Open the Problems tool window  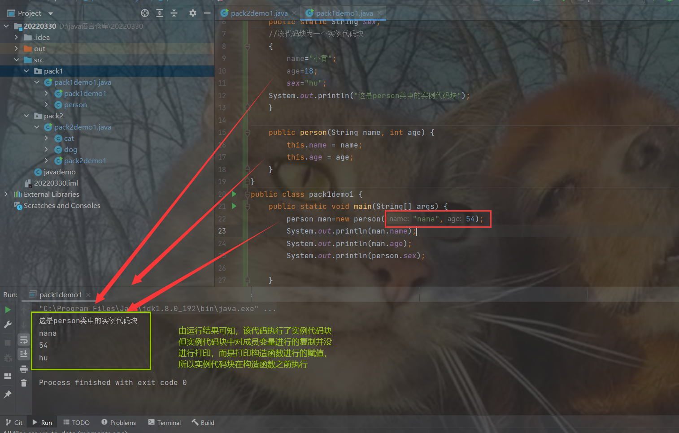click(118, 423)
